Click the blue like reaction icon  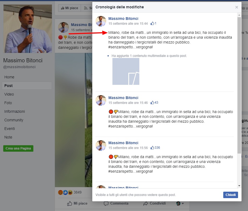pyautogui.click(x=65, y=192)
